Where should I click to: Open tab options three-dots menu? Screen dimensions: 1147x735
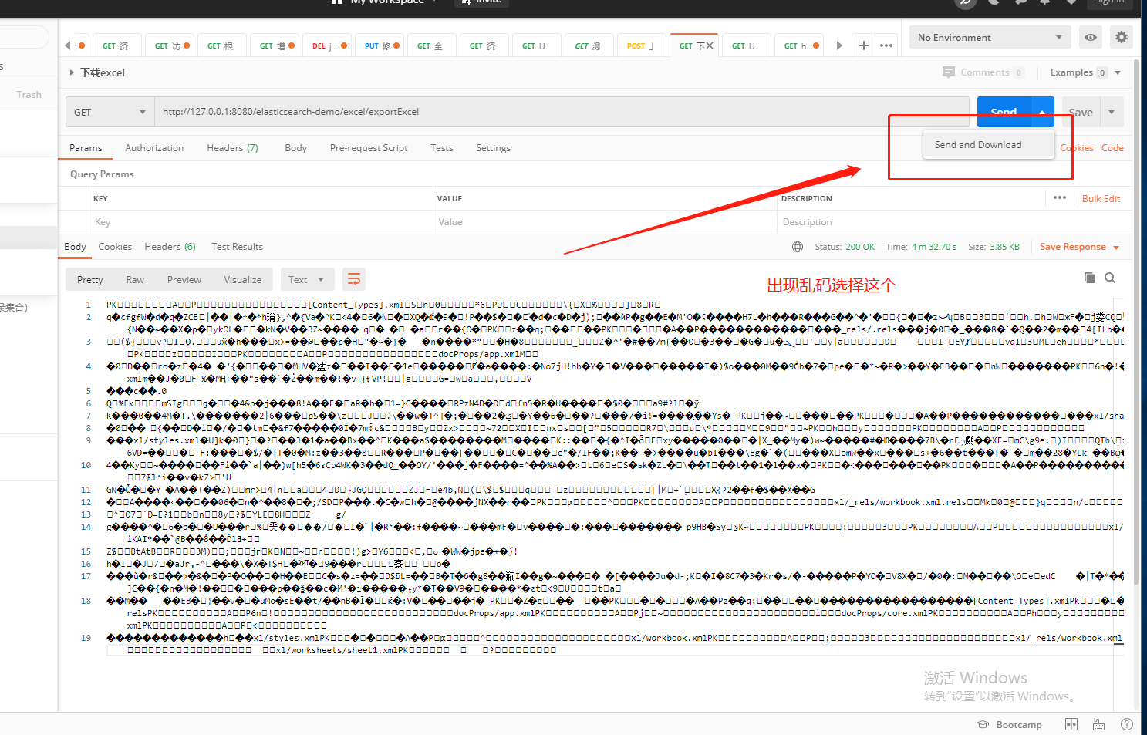(x=886, y=46)
